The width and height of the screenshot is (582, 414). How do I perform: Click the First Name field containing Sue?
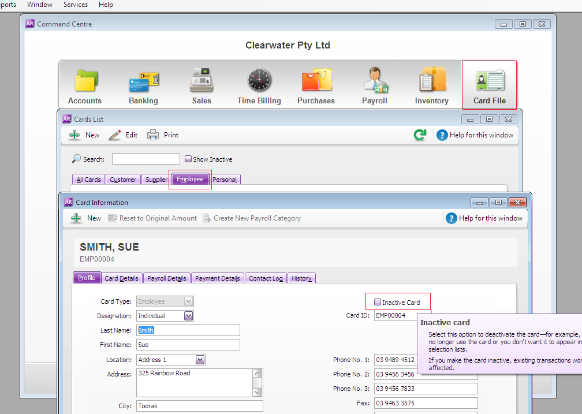pos(188,345)
